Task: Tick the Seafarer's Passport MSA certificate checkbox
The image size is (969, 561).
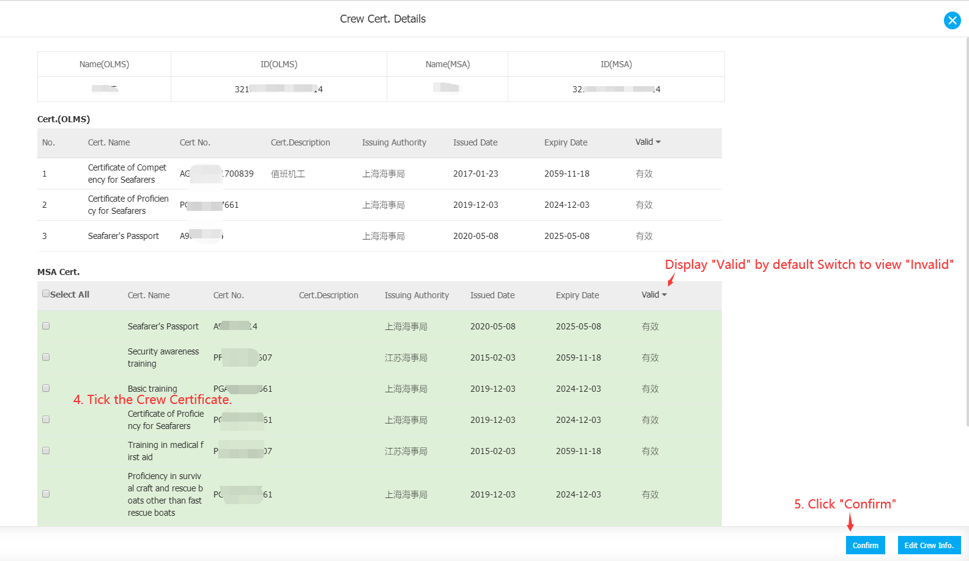Action: click(x=46, y=326)
